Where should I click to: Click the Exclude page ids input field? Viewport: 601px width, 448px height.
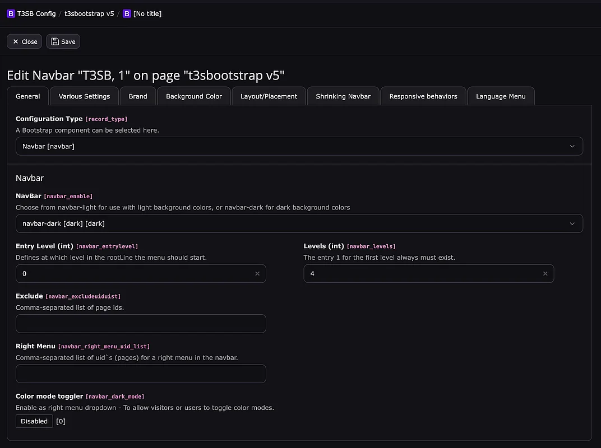141,324
